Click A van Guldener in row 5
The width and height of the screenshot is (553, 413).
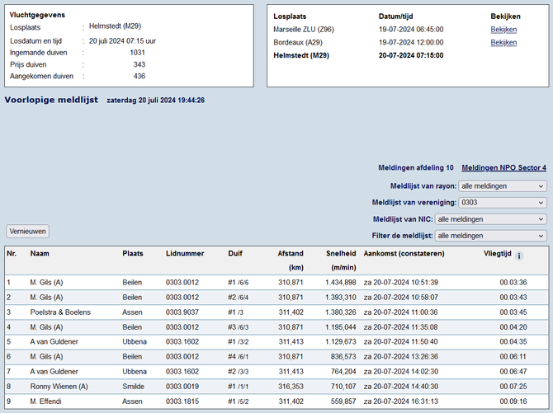[x=54, y=342]
